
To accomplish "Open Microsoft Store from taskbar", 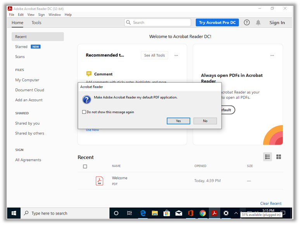I will point(167,213).
